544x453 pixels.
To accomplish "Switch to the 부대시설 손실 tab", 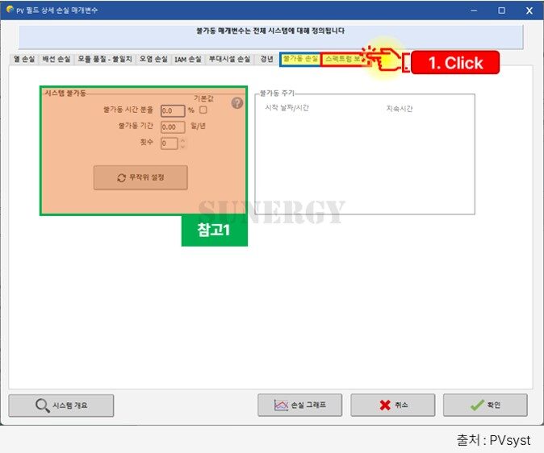I will 229,60.
